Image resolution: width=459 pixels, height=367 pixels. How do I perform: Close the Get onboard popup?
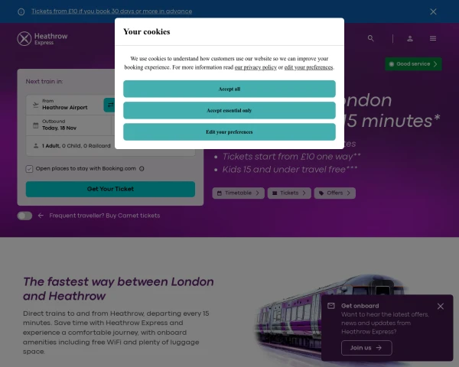(x=440, y=306)
